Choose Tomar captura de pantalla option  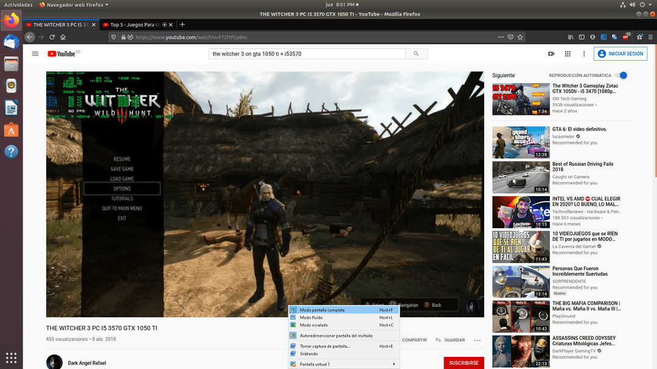325,347
